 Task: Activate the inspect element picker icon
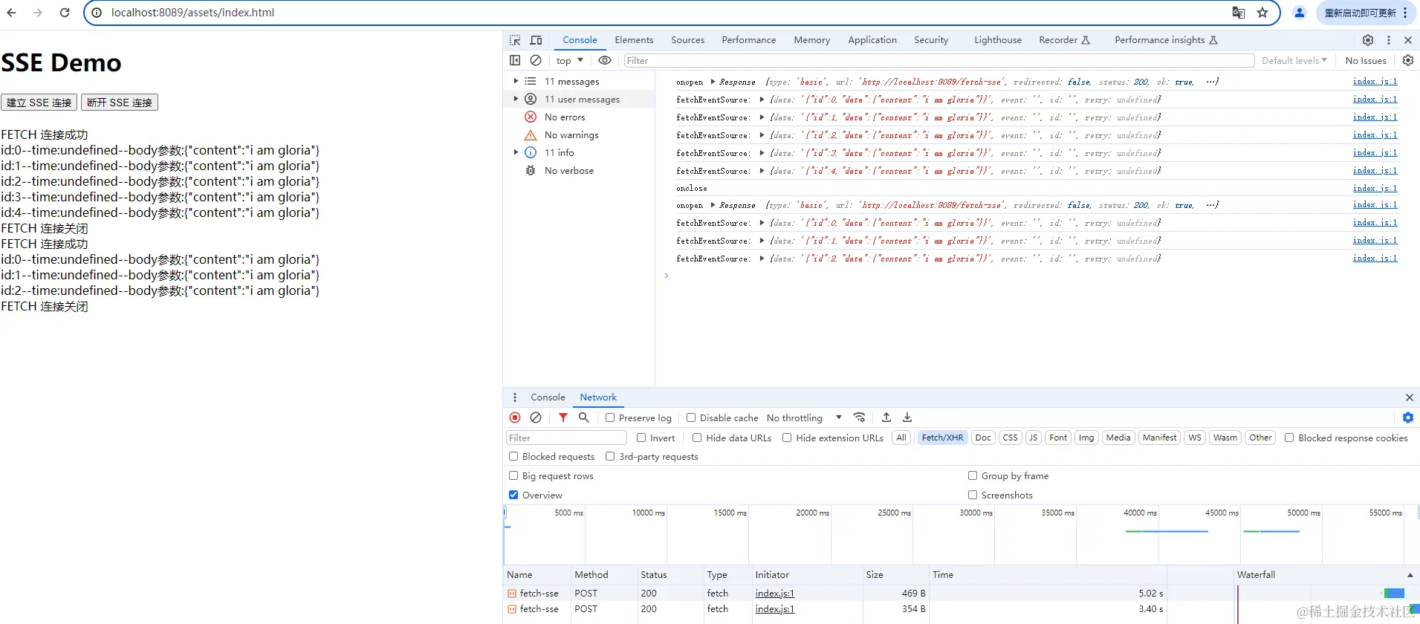point(515,40)
